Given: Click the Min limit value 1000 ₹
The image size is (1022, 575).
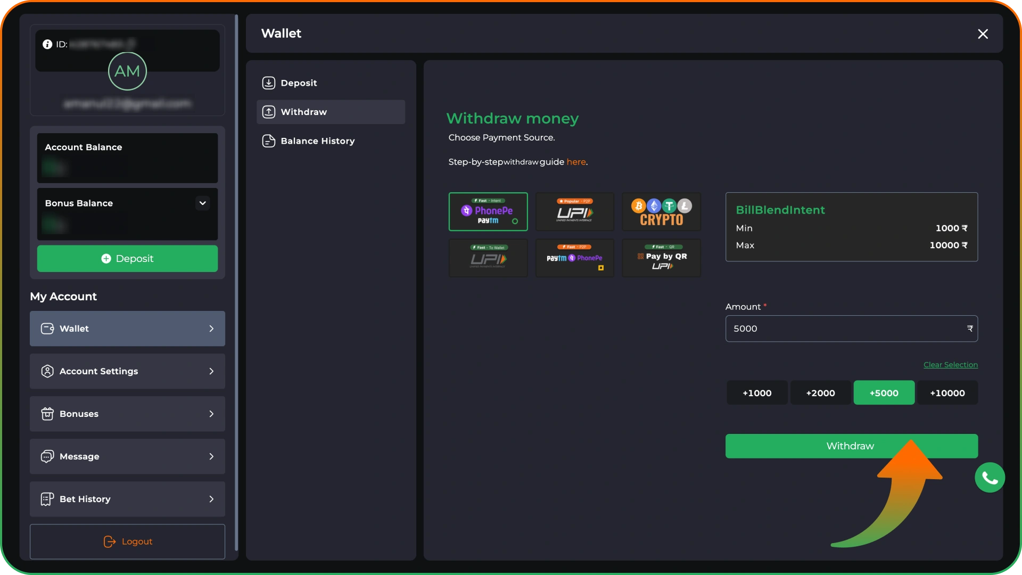Looking at the screenshot, I should point(952,228).
